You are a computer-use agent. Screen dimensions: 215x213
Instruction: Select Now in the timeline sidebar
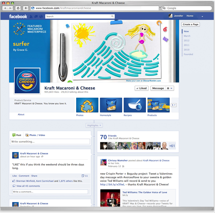click(186, 31)
